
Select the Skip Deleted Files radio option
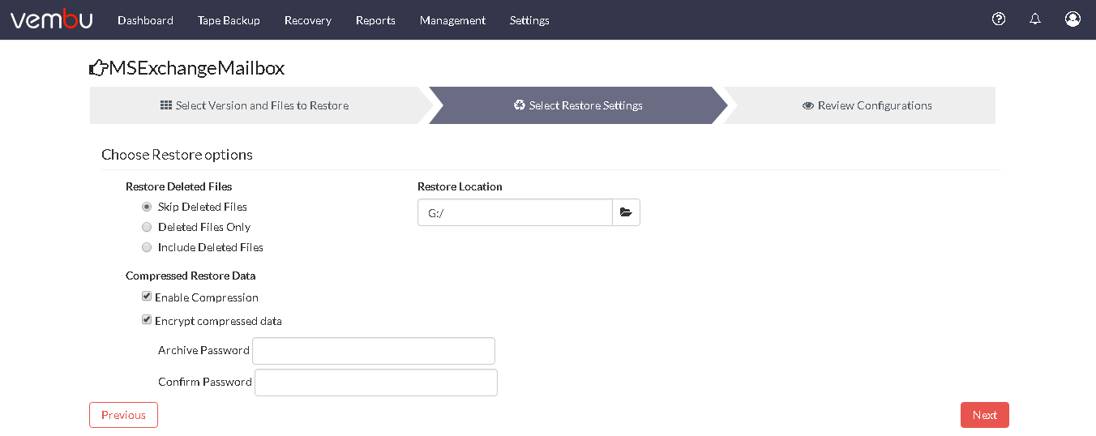147,207
